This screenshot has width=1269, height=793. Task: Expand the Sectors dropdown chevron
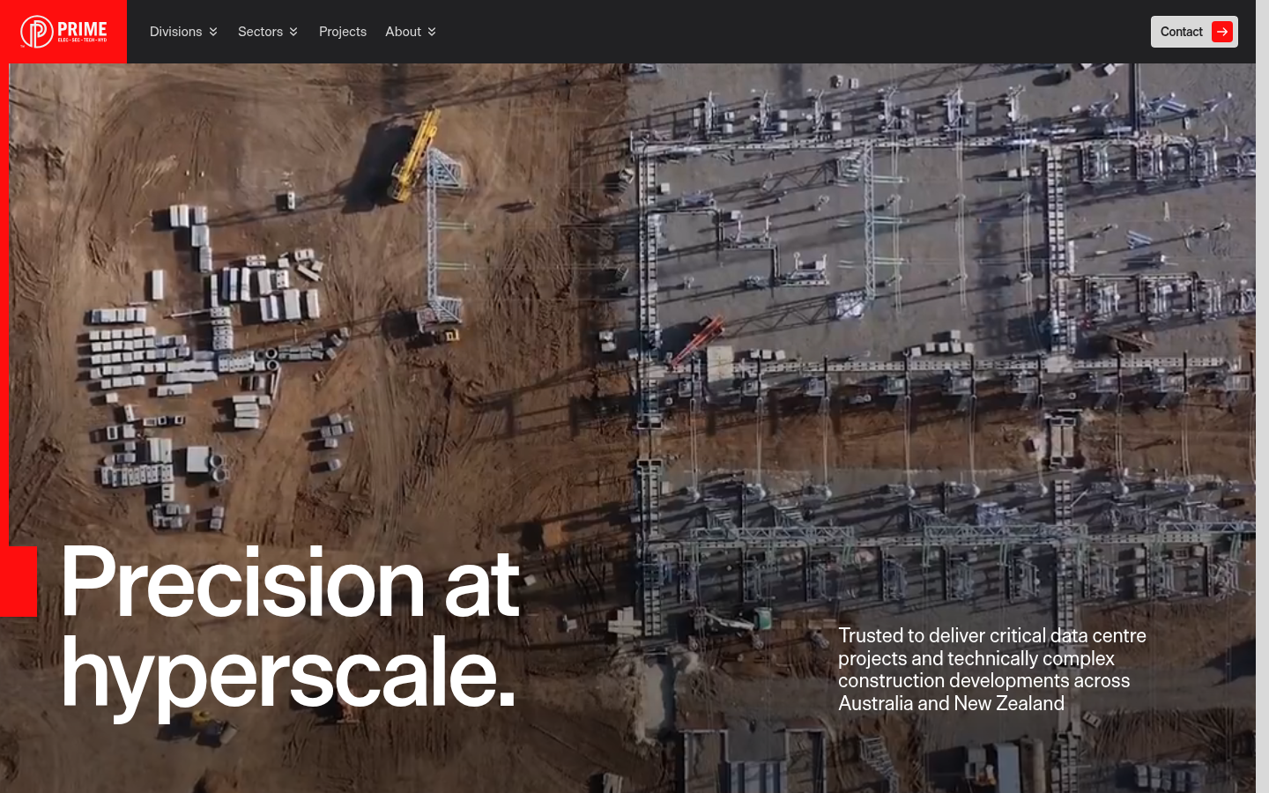pos(293,32)
